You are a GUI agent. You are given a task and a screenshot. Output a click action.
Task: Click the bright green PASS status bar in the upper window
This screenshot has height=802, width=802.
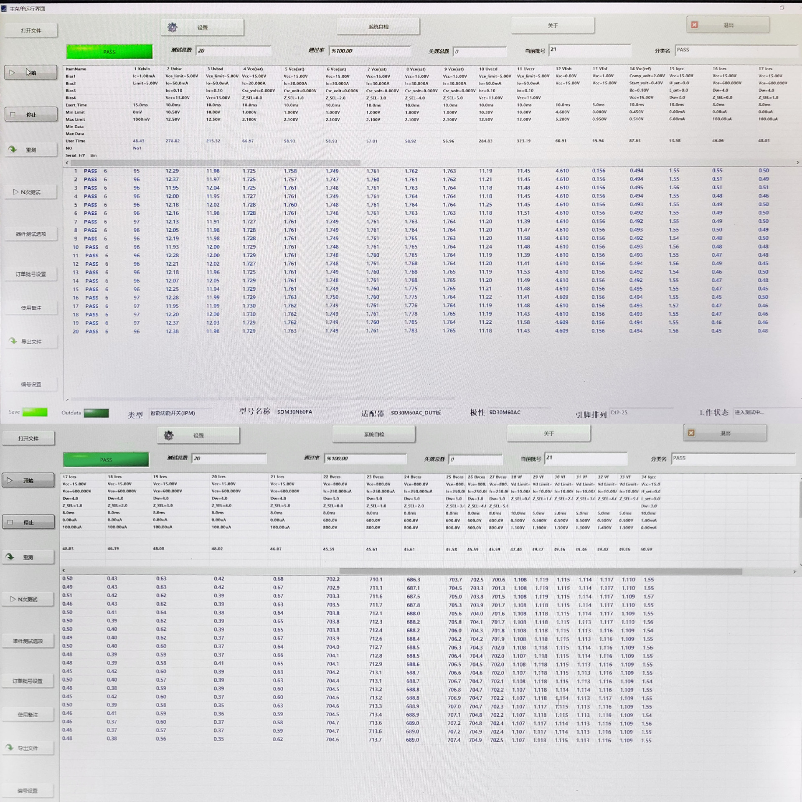tap(109, 52)
